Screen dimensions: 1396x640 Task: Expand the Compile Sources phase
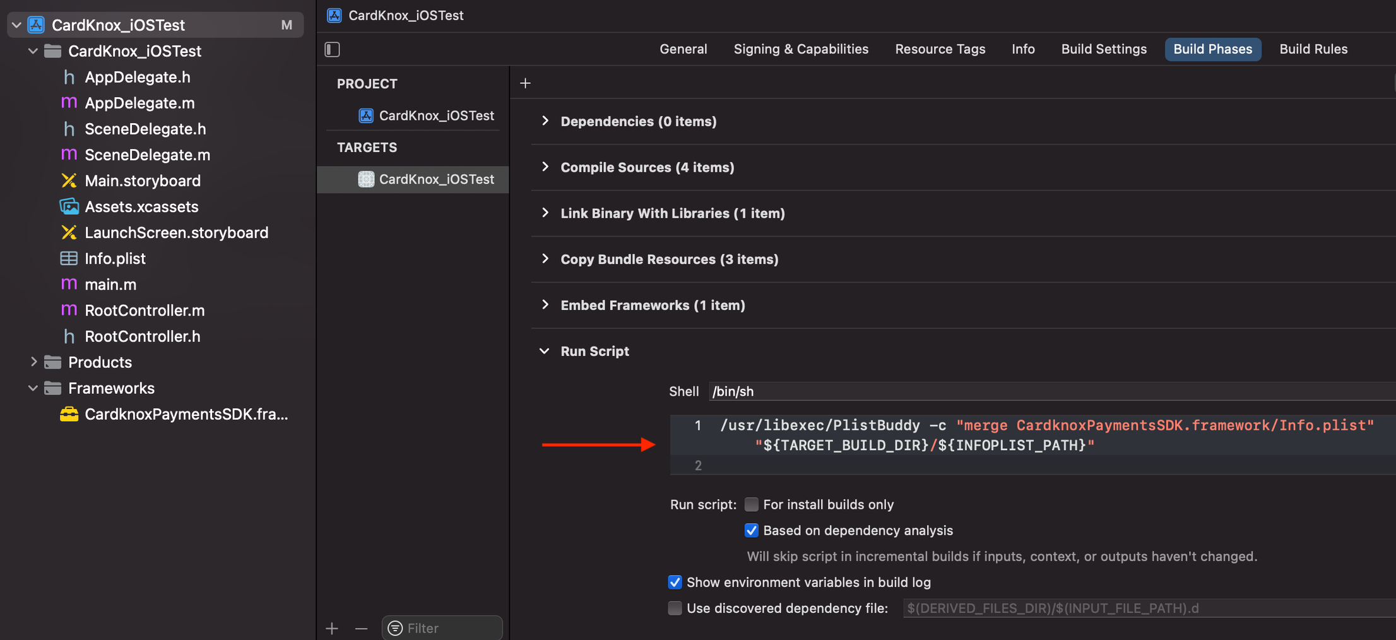(x=545, y=167)
